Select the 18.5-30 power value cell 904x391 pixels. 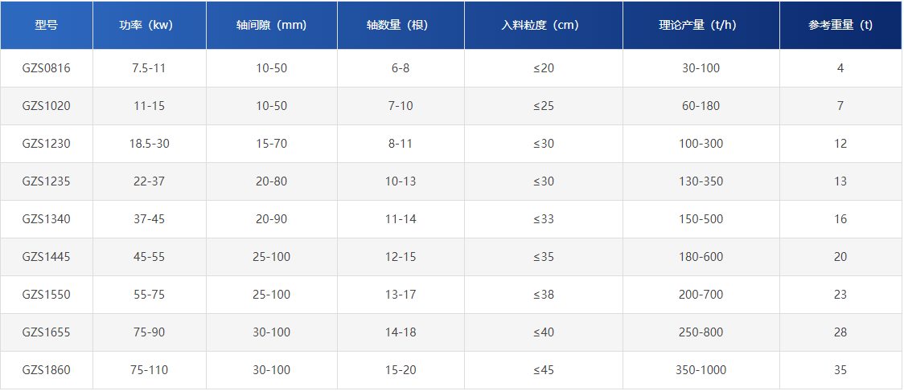(x=150, y=144)
